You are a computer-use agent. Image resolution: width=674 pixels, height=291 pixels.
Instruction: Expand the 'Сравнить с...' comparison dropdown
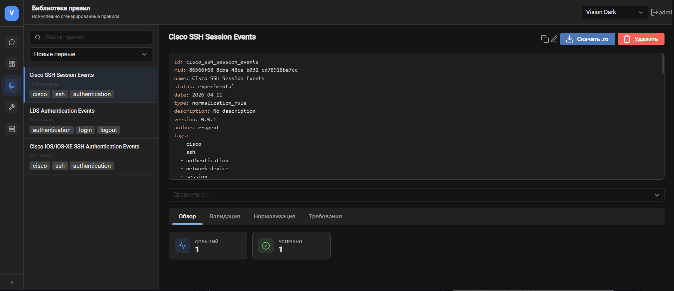pos(416,195)
